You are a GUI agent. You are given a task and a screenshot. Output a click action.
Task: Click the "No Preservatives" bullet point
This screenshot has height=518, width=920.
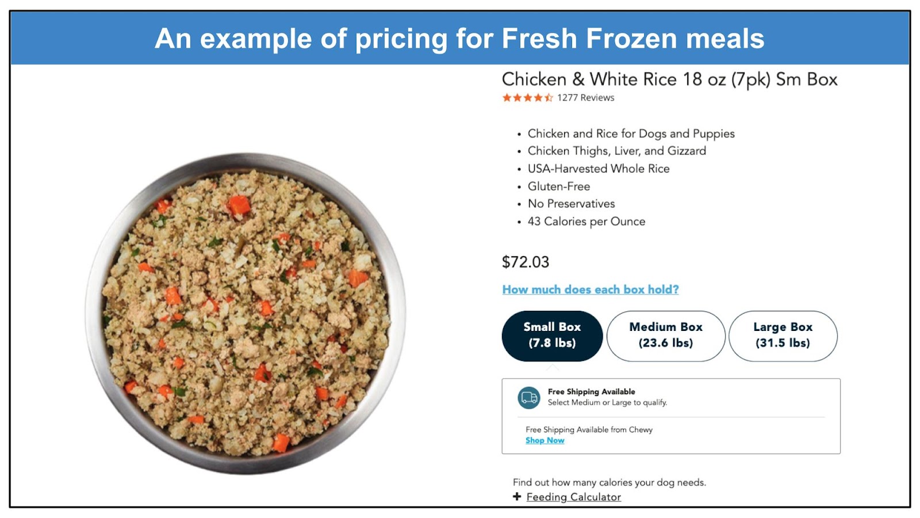571,204
